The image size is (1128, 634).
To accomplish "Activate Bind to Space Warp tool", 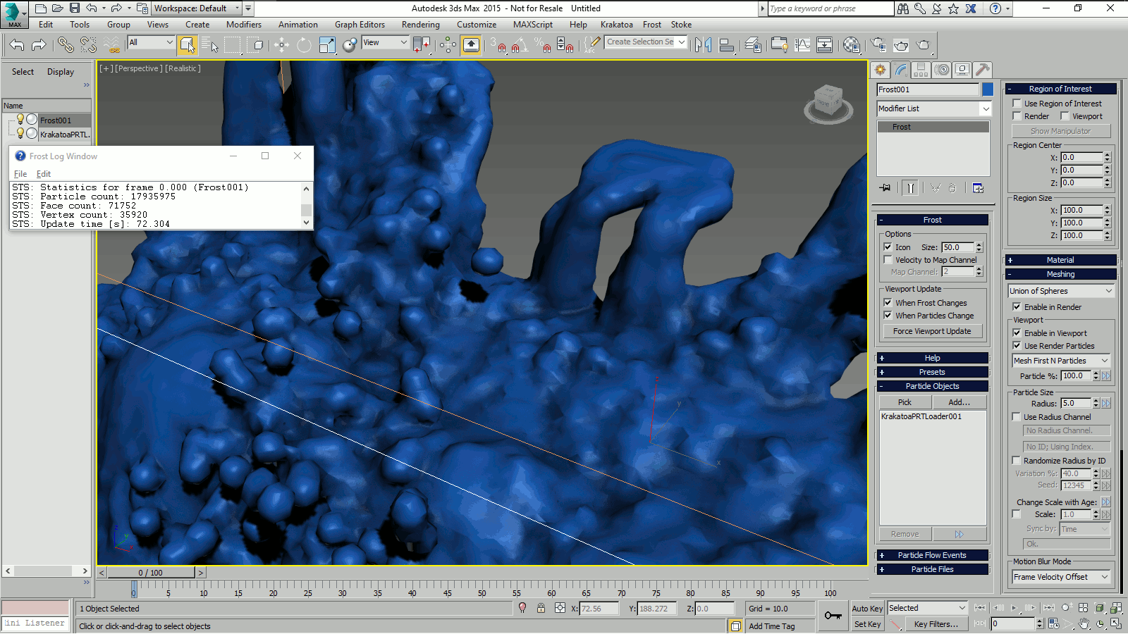I will 112,45.
